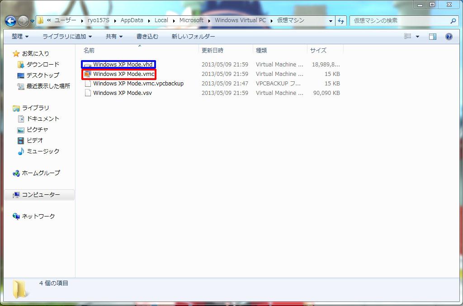This screenshot has width=463, height=306.
Task: Click the homegroup icon
Action: 16,173
